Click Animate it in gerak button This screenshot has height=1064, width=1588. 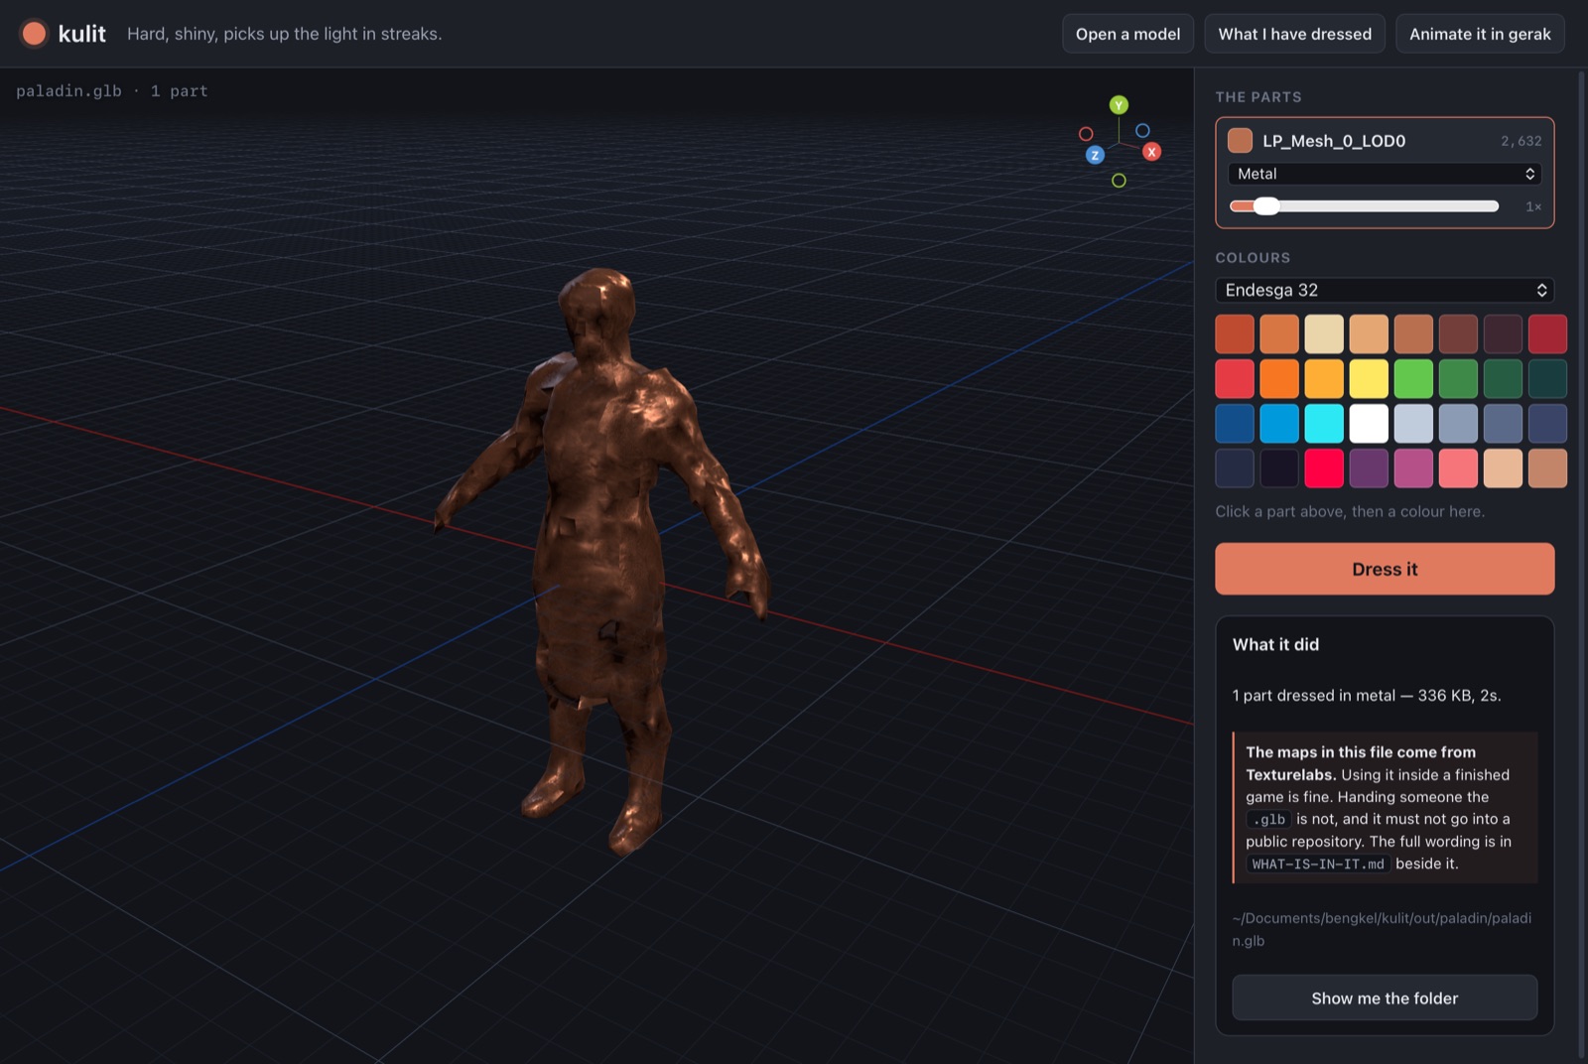pyautogui.click(x=1480, y=34)
